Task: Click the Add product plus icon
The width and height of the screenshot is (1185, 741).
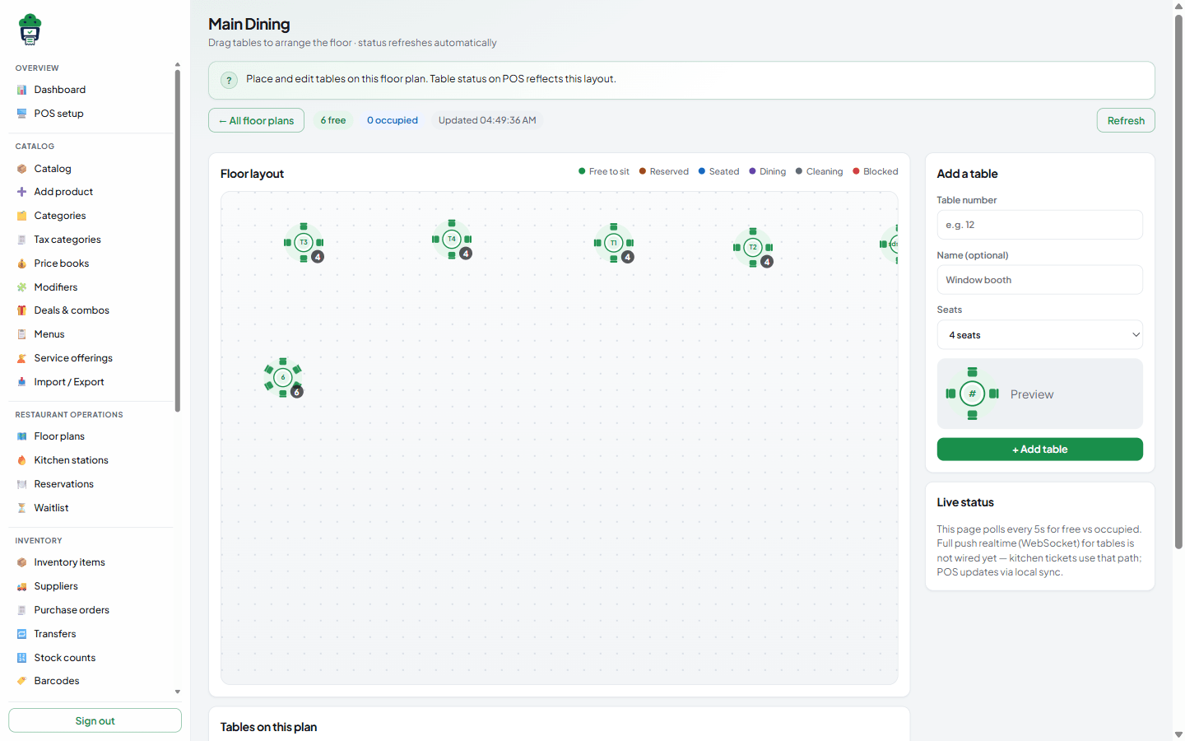Action: click(x=21, y=192)
